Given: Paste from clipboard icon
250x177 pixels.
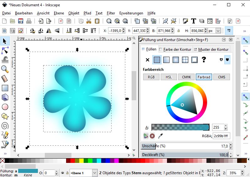Looking at the screenshot, I should point(97,21).
